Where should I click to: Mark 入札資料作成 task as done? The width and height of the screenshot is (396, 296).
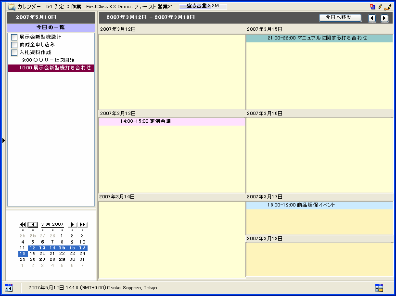14,52
